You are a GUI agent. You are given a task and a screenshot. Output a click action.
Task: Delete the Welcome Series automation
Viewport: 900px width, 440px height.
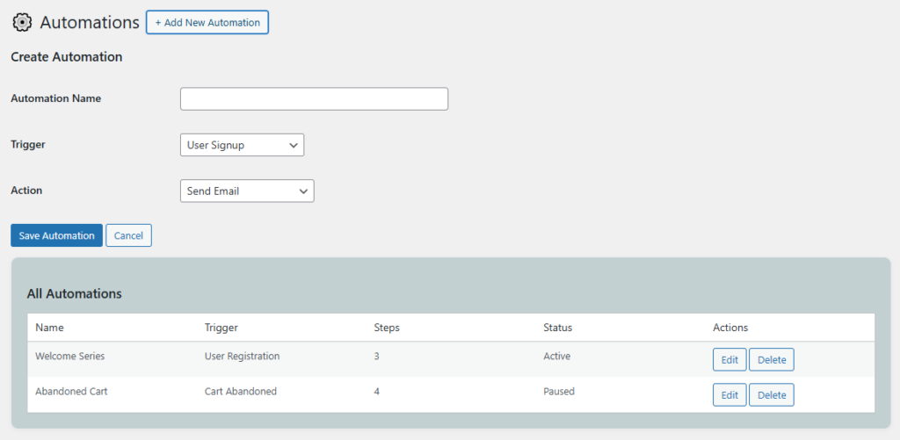click(x=771, y=359)
